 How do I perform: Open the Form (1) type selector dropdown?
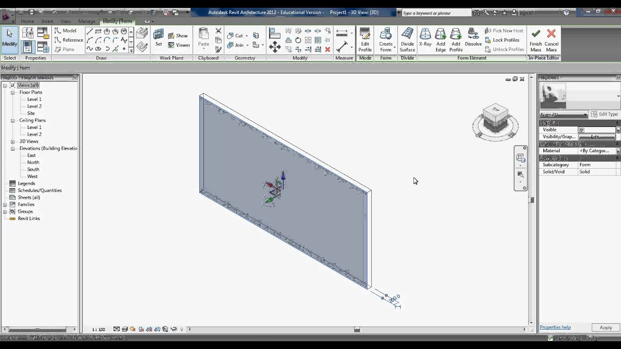click(x=564, y=114)
